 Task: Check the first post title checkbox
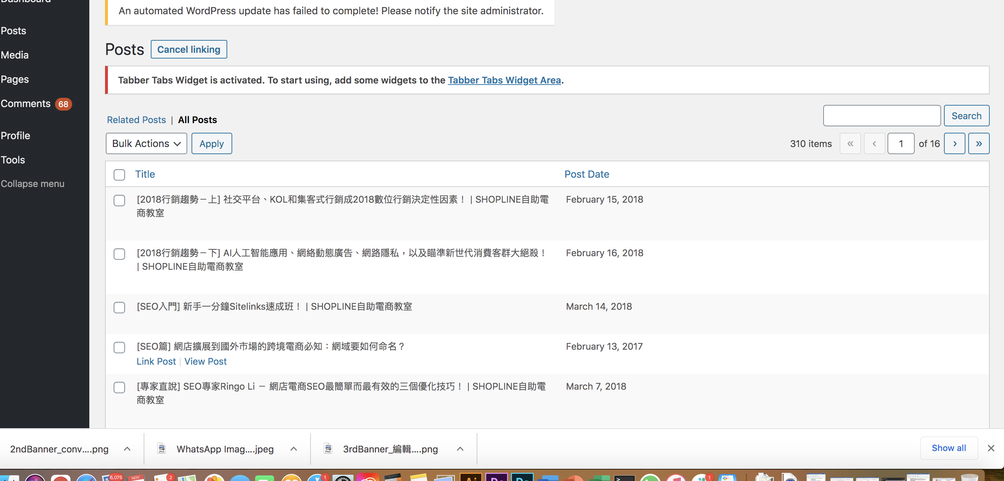(x=119, y=199)
